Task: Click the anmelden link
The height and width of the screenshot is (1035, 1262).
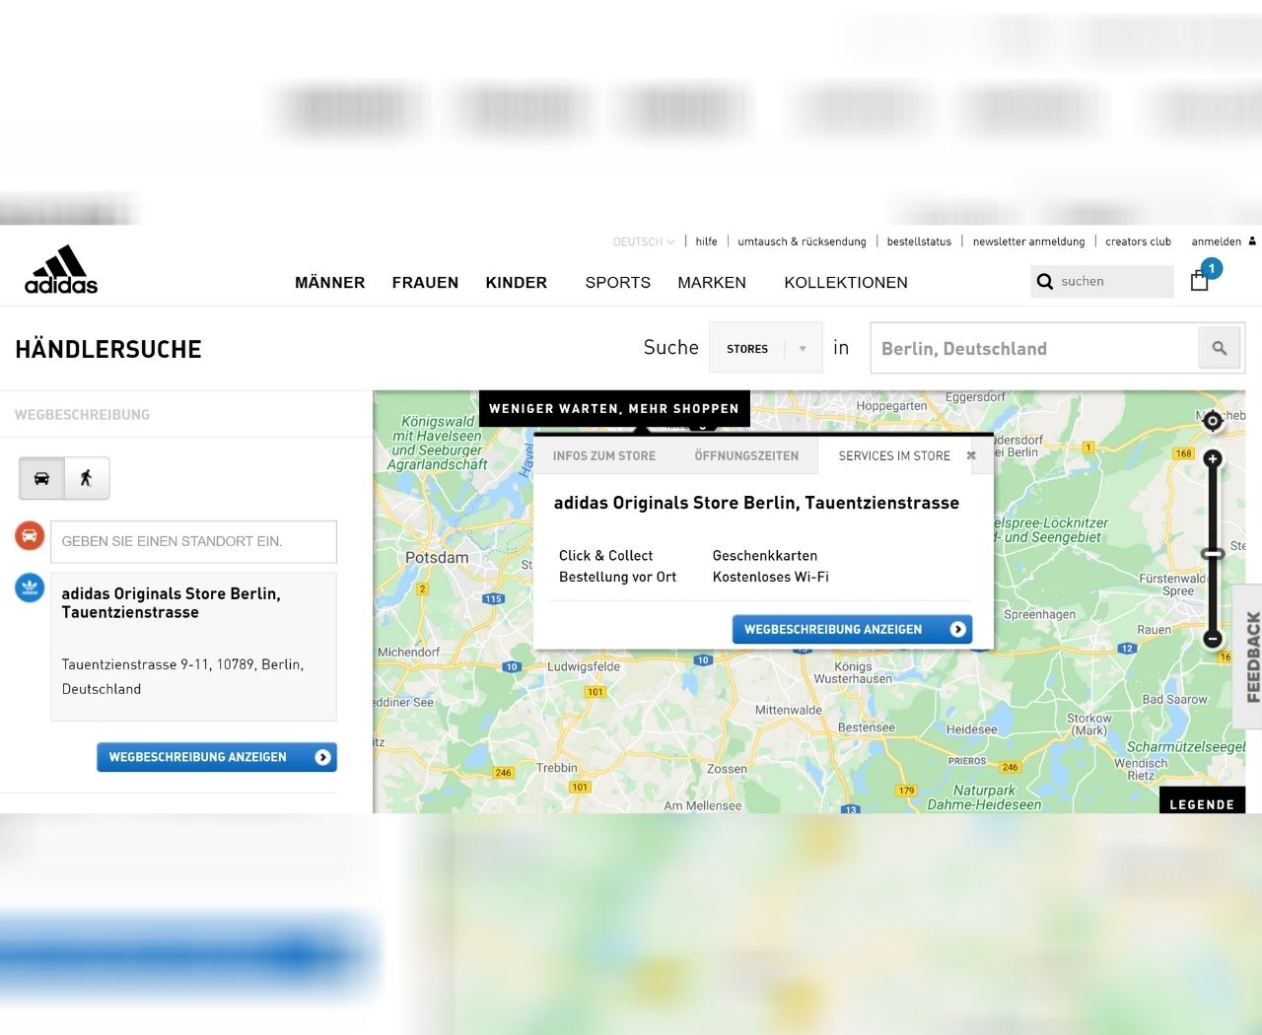Action: point(1216,241)
